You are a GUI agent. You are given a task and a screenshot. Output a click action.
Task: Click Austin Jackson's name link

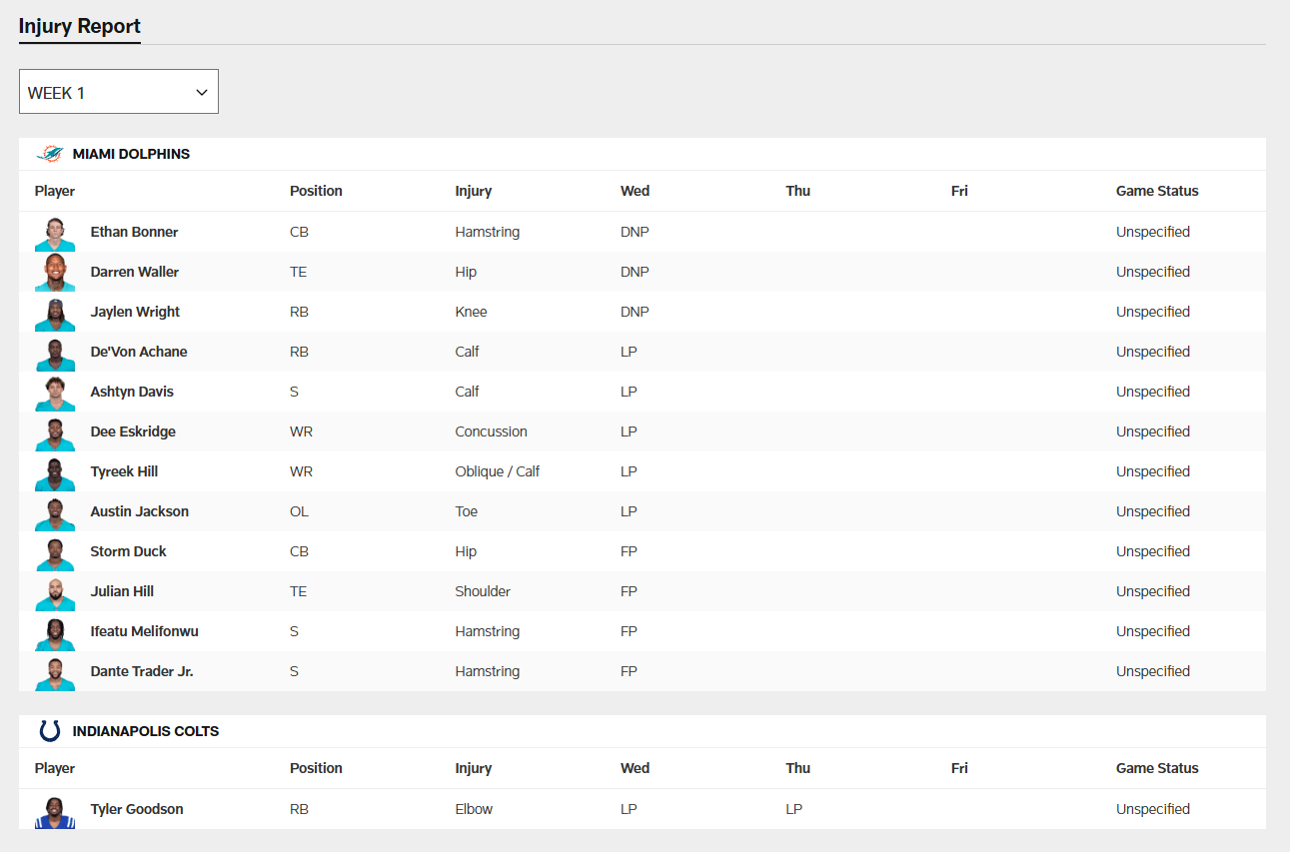pyautogui.click(x=139, y=511)
